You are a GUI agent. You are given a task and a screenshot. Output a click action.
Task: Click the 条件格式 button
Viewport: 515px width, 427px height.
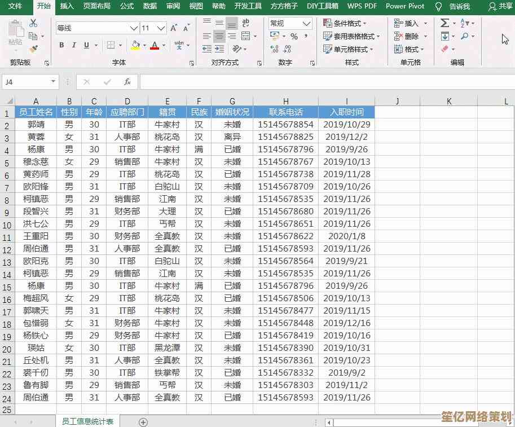[345, 23]
